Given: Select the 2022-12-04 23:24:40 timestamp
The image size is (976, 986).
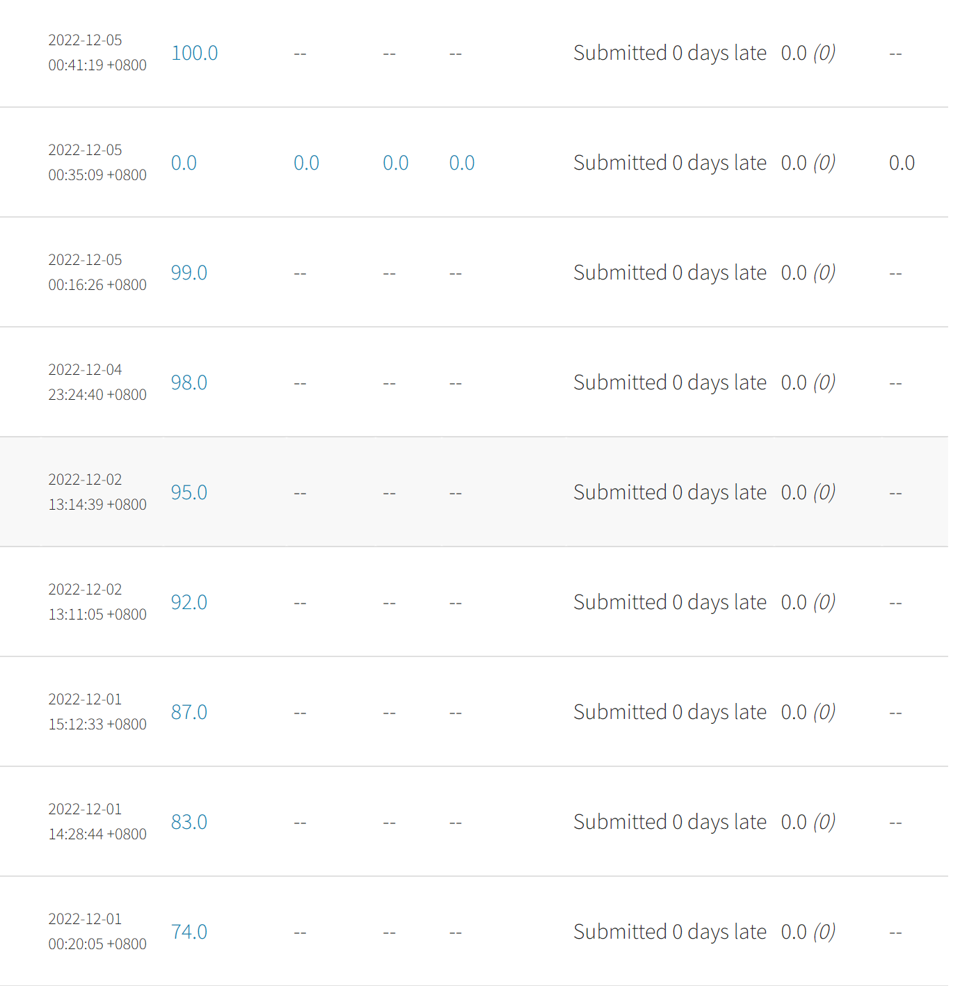Looking at the screenshot, I should coord(97,382).
